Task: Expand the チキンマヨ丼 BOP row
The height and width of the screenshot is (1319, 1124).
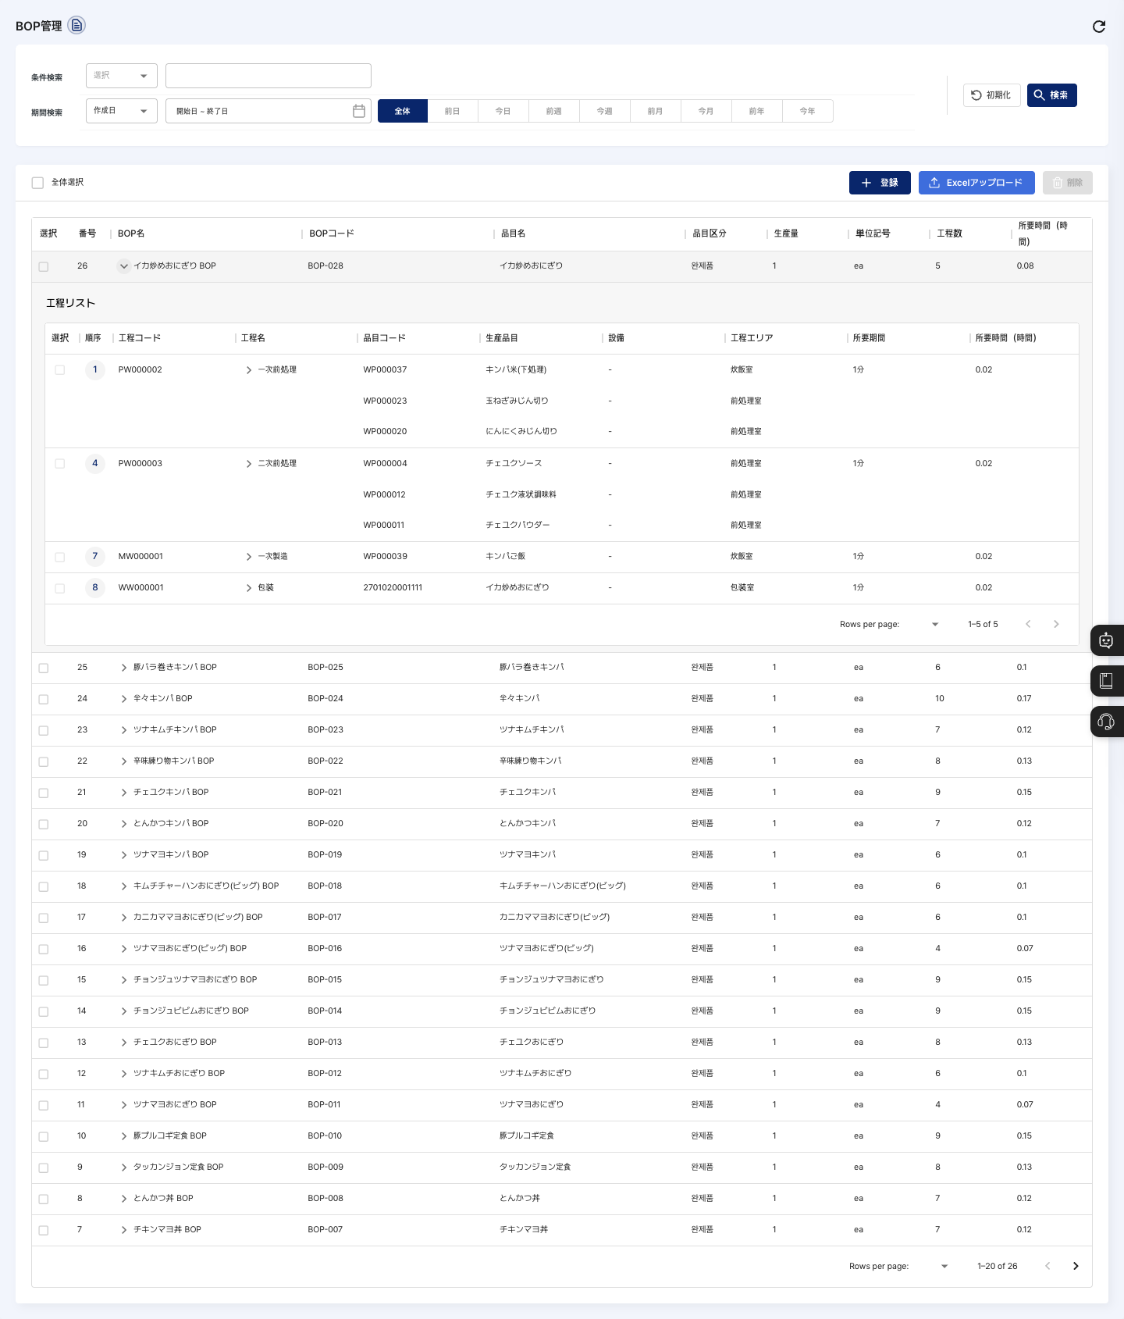Action: 123,1230
